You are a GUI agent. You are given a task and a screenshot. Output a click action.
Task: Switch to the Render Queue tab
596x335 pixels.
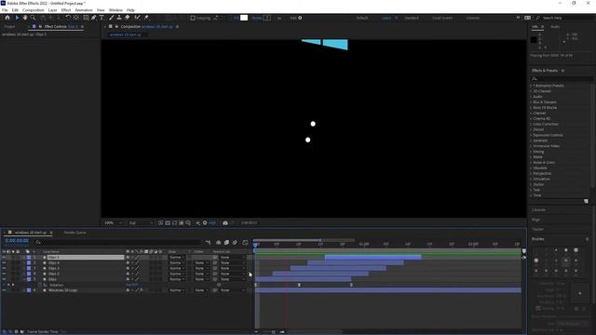click(x=74, y=233)
